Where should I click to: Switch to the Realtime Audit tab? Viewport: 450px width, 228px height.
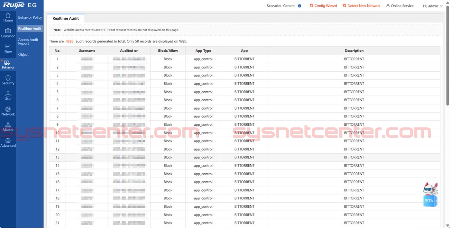66,18
